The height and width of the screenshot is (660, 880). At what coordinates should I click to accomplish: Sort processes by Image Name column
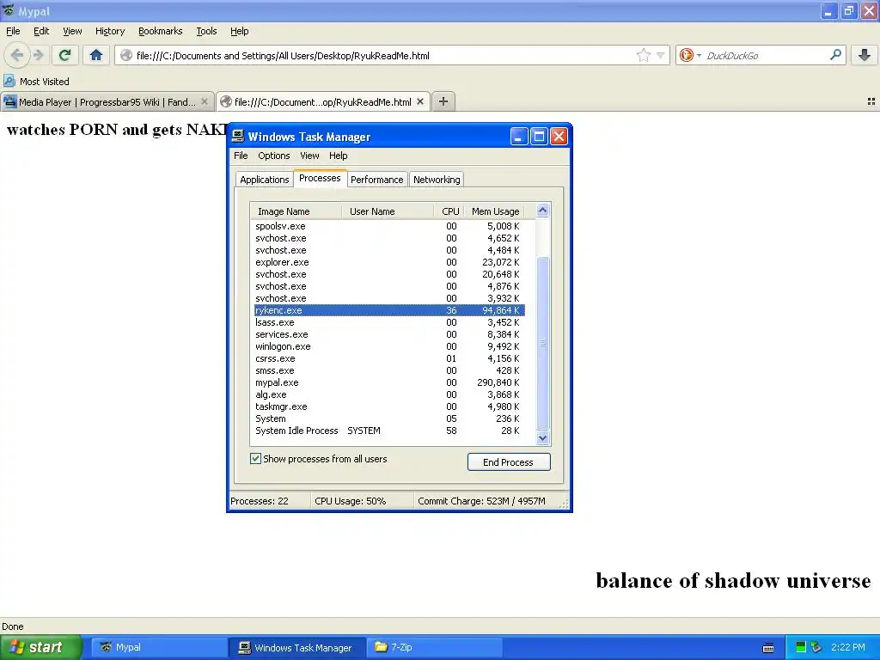point(296,211)
